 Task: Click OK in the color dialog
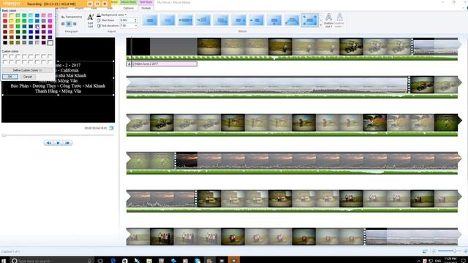(x=10, y=77)
